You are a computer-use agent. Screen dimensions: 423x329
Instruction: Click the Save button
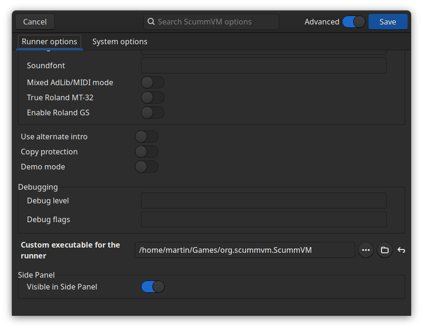coord(388,22)
